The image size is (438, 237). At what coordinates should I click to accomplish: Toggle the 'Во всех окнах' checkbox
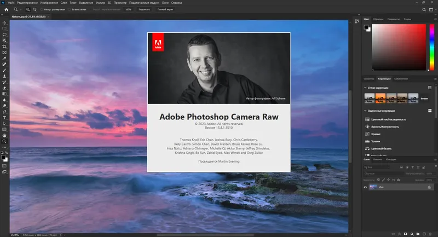point(69,10)
